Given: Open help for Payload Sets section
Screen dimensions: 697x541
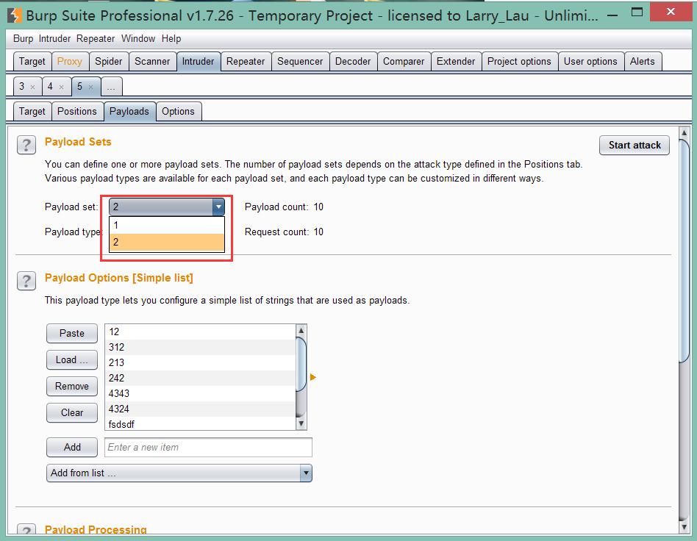Looking at the screenshot, I should point(26,145).
